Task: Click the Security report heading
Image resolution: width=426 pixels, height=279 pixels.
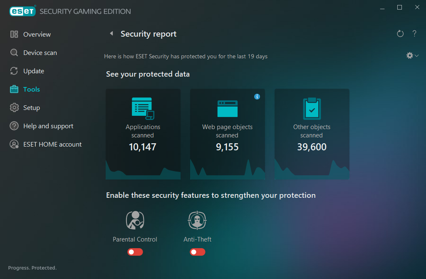Action: (x=149, y=34)
